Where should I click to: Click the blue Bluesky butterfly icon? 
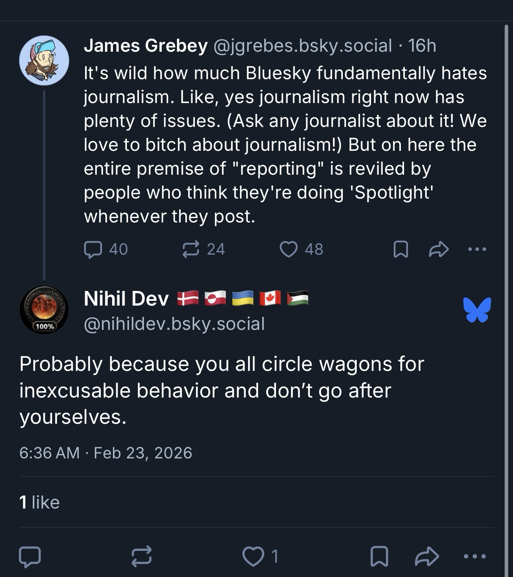click(x=477, y=310)
